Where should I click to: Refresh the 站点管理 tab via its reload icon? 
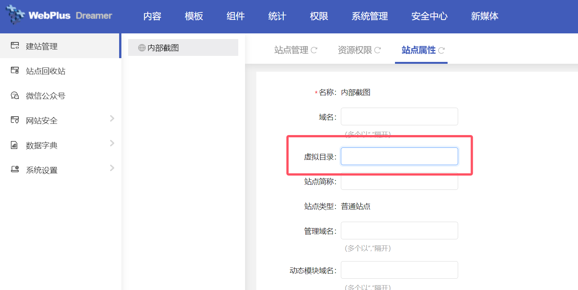coord(314,50)
